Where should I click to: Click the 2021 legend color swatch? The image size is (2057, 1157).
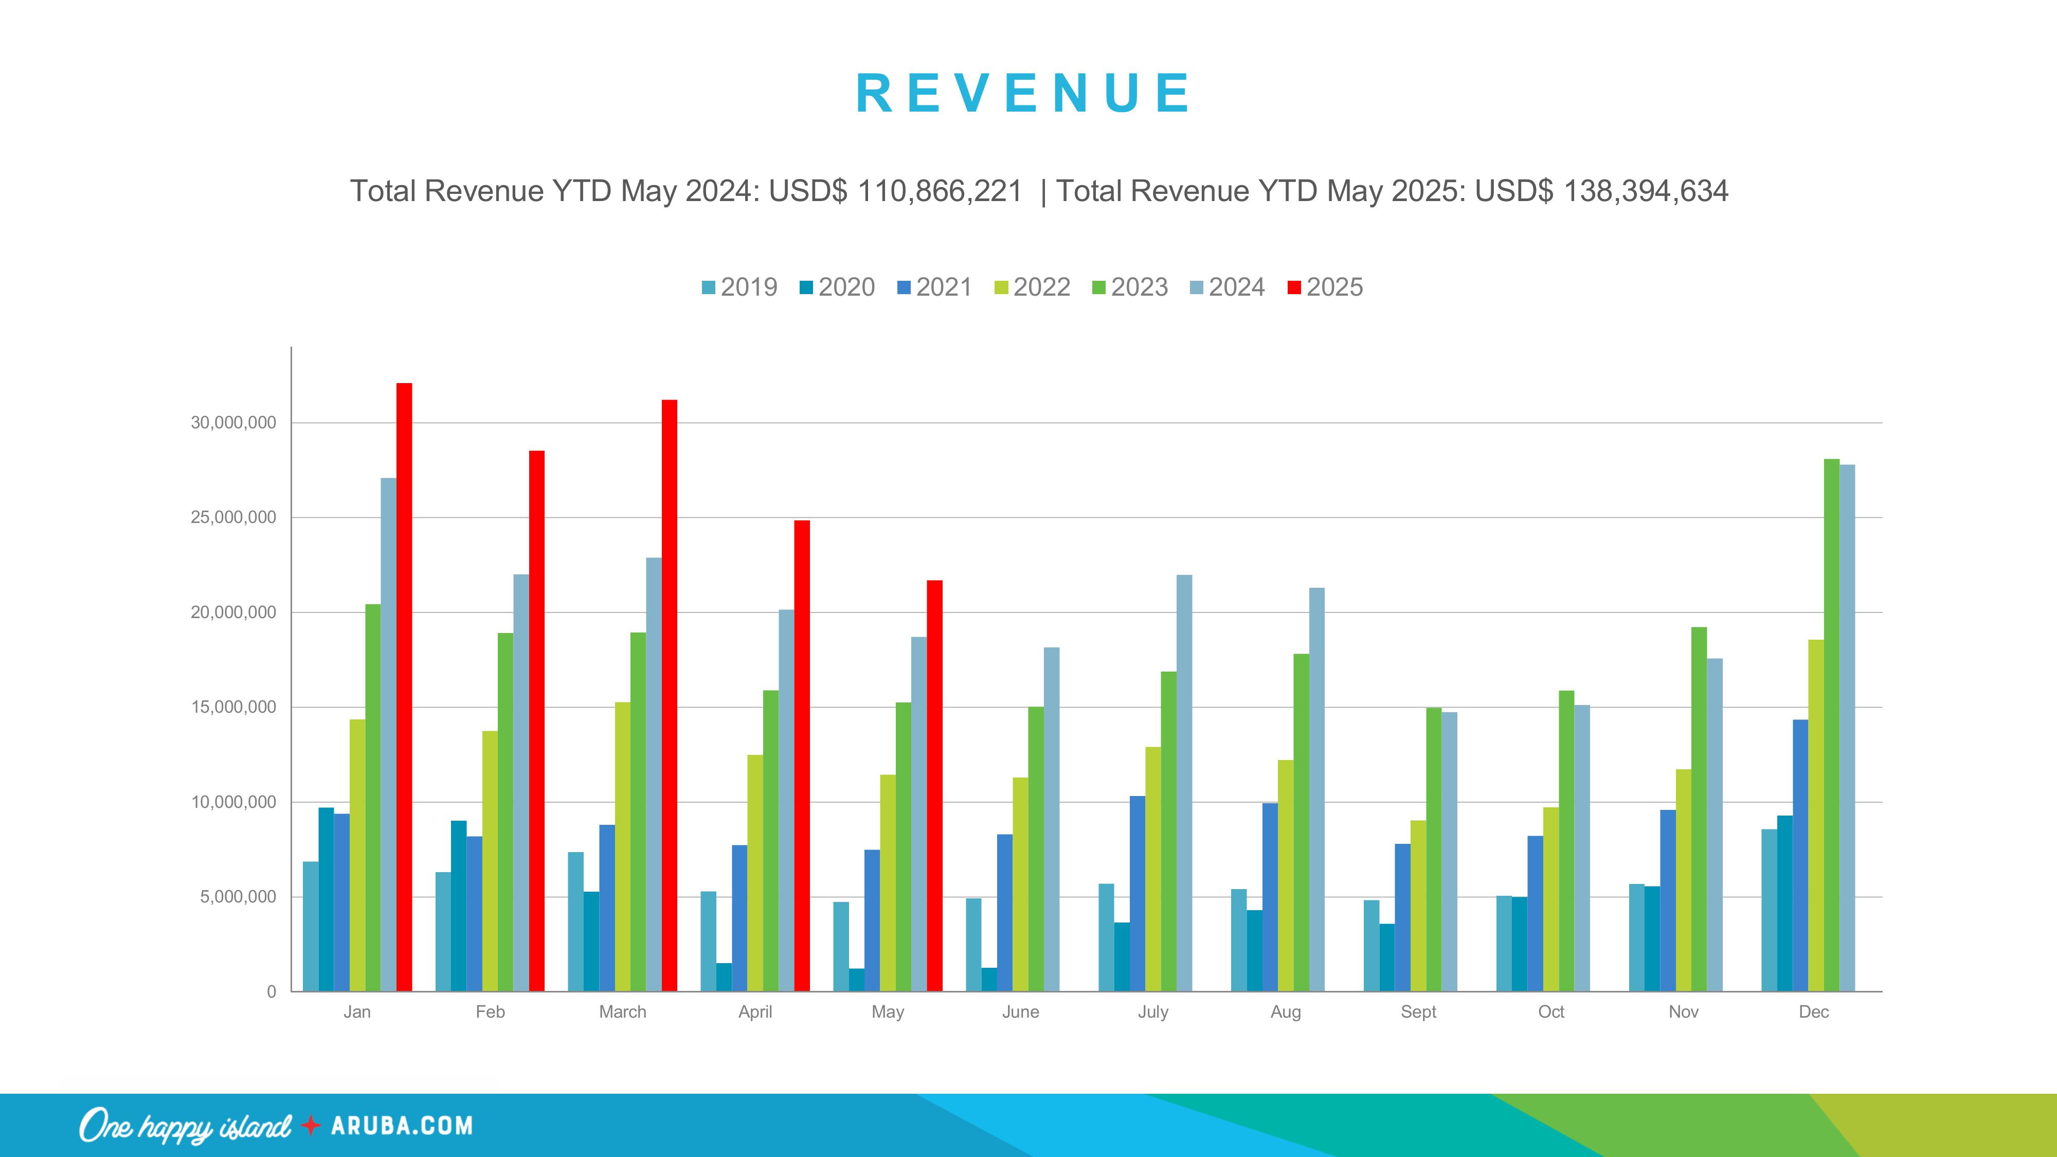[904, 287]
